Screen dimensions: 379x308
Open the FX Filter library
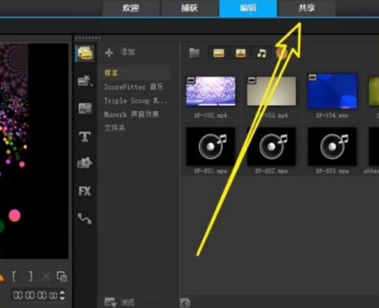point(85,191)
